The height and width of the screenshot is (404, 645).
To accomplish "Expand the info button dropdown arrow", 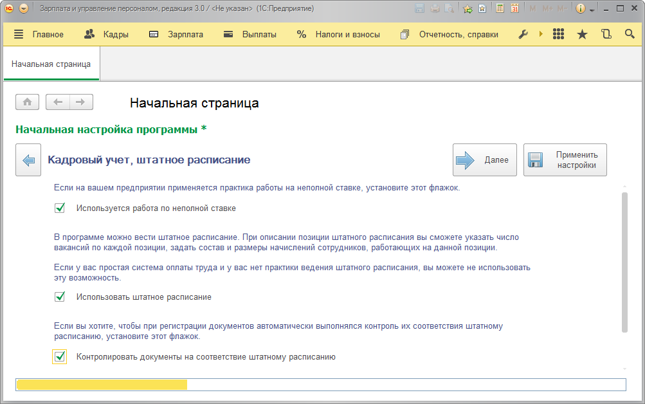I will pos(592,9).
